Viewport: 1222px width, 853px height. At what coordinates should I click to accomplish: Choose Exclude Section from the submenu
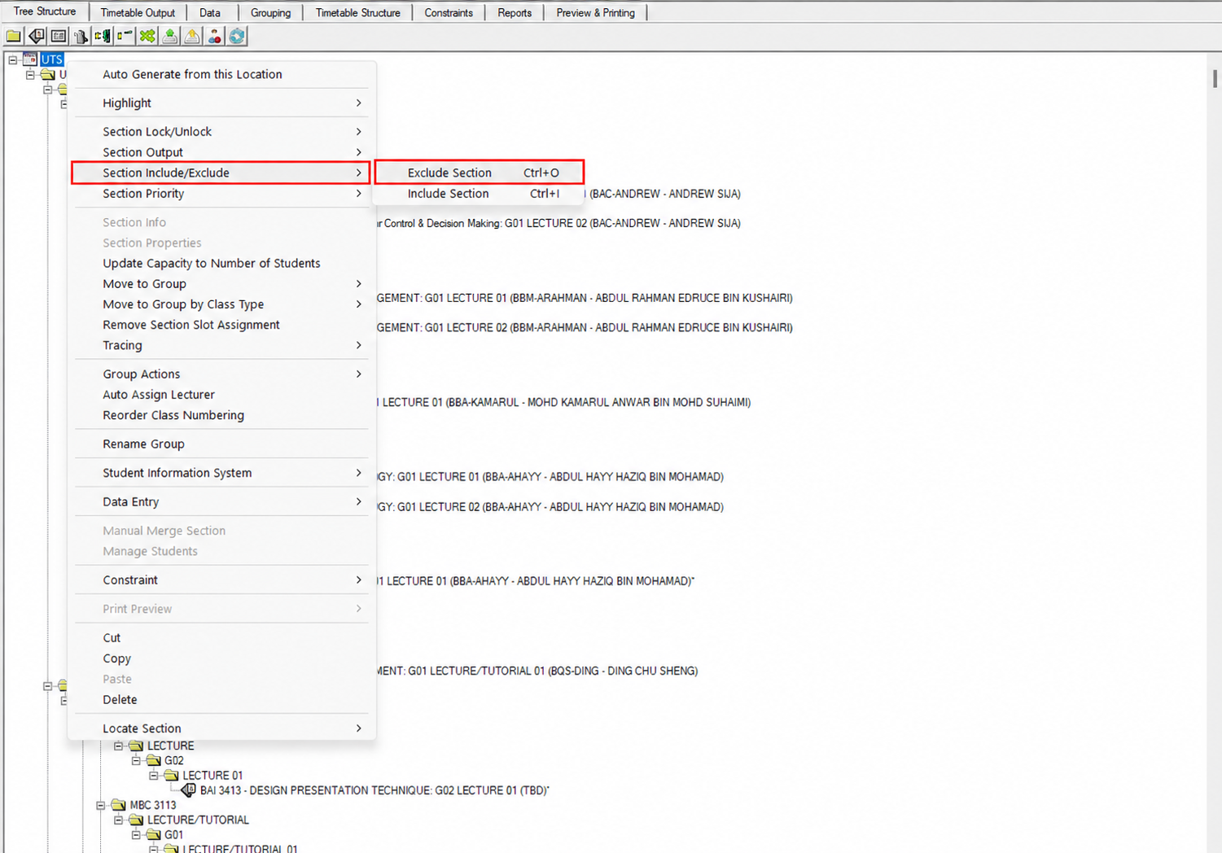coord(479,173)
